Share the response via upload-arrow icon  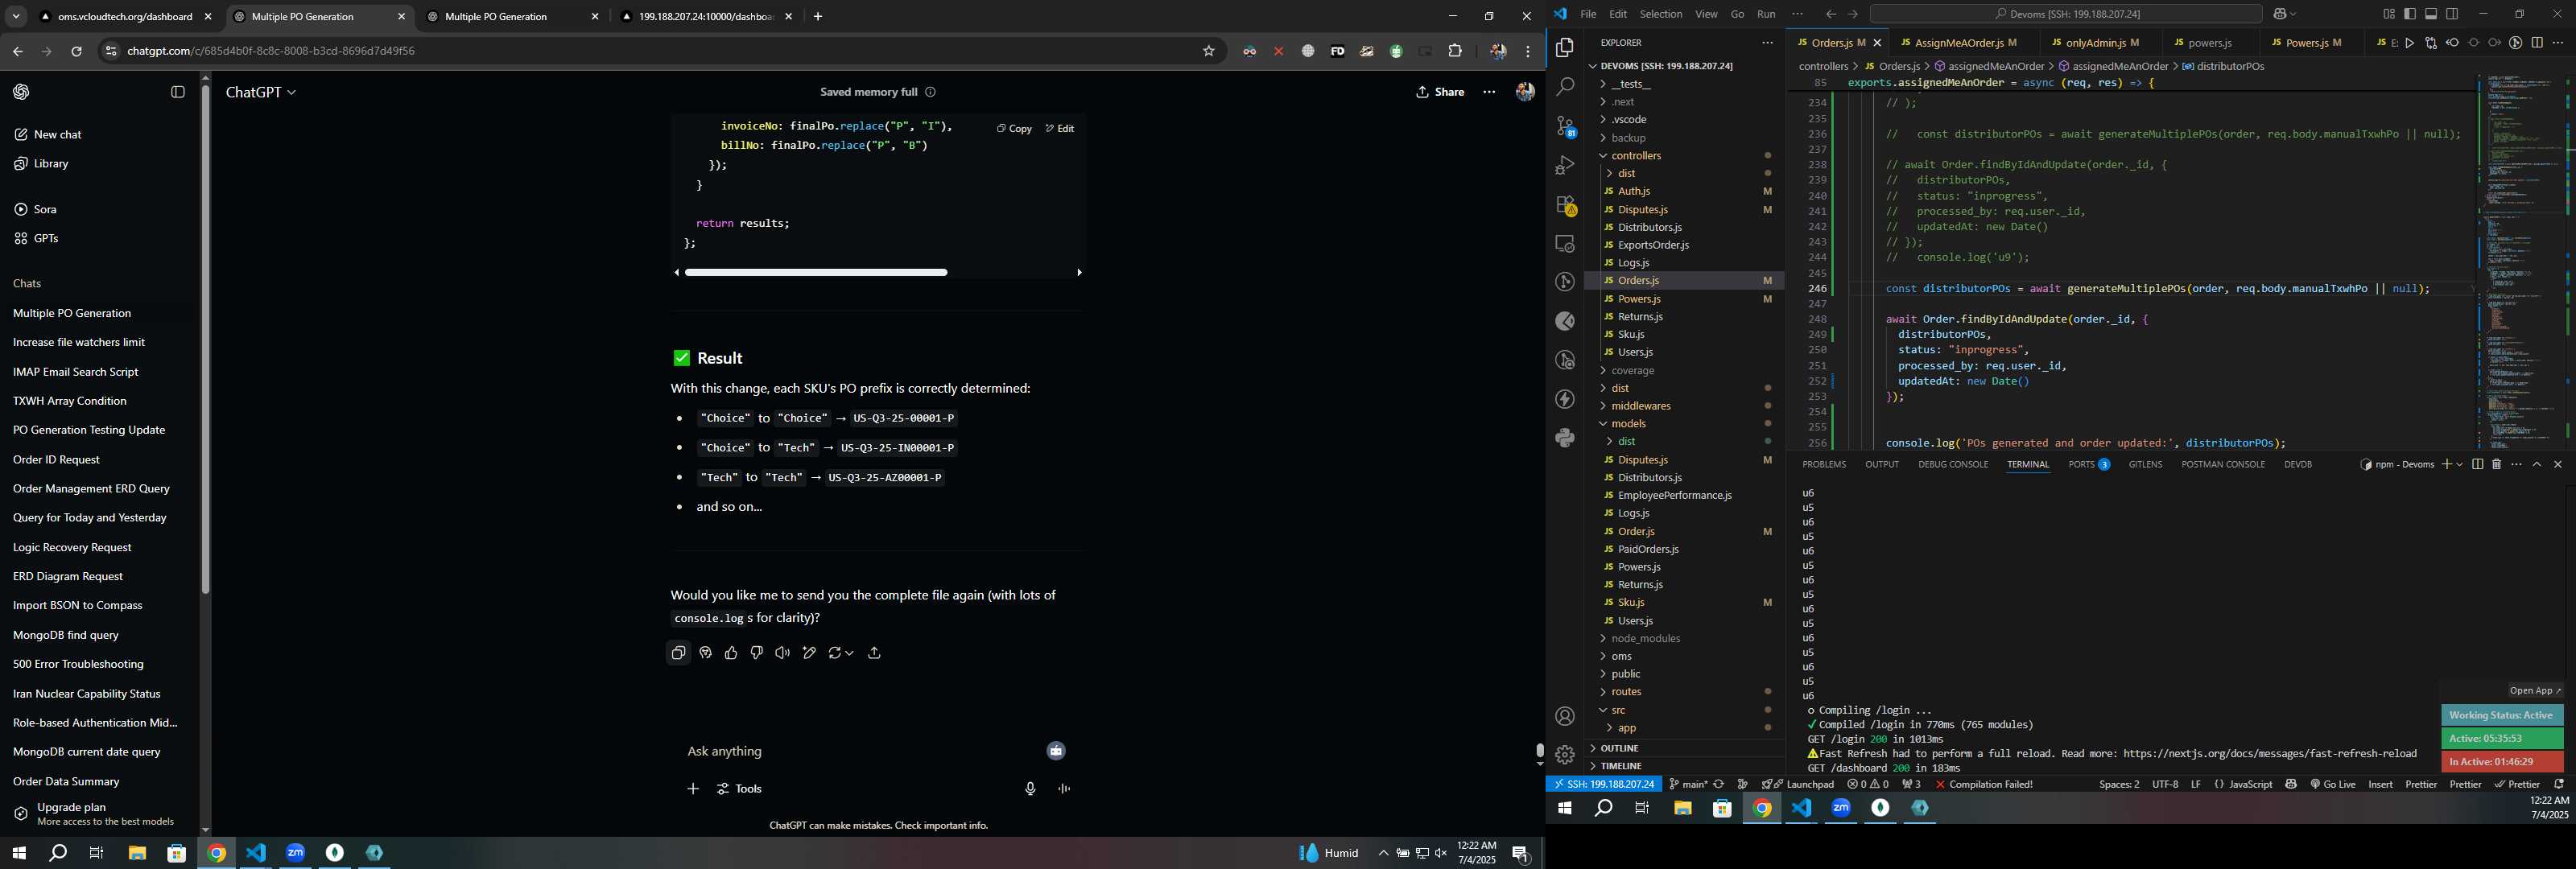pyautogui.click(x=874, y=653)
